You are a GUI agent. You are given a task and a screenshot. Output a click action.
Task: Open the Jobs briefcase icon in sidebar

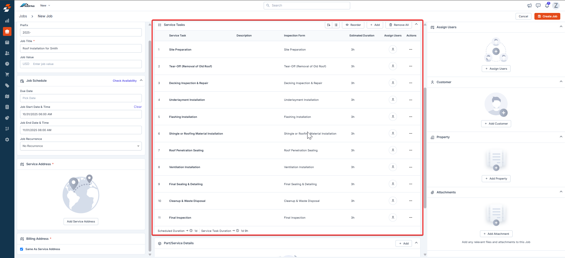(x=7, y=31)
